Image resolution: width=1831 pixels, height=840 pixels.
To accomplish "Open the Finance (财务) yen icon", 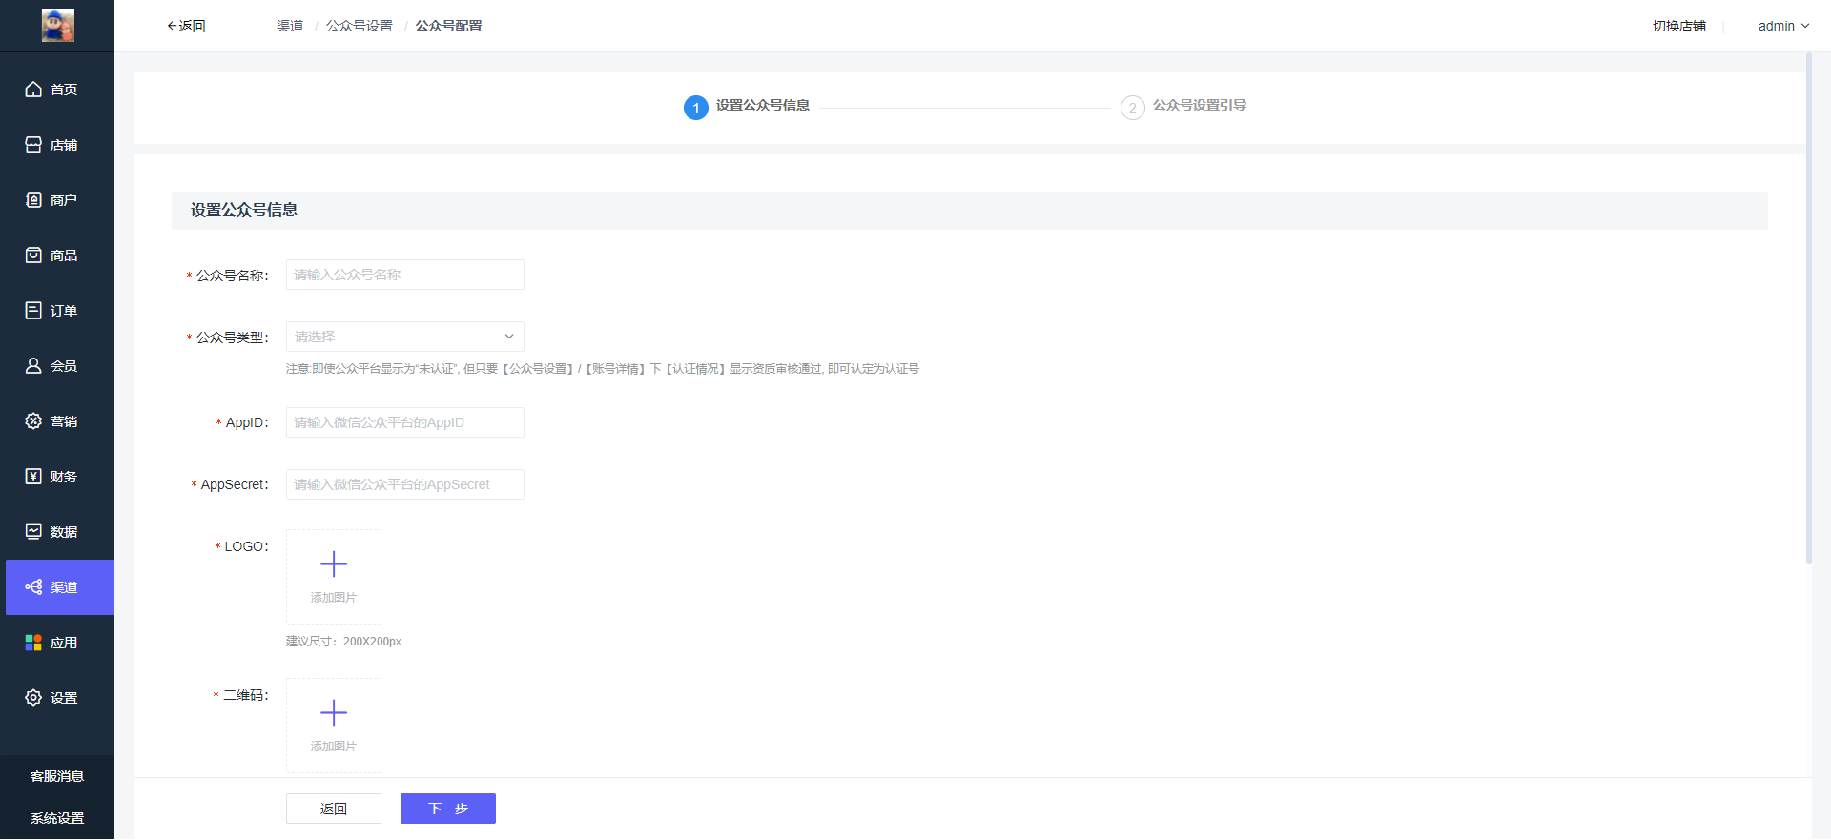I will coord(33,477).
